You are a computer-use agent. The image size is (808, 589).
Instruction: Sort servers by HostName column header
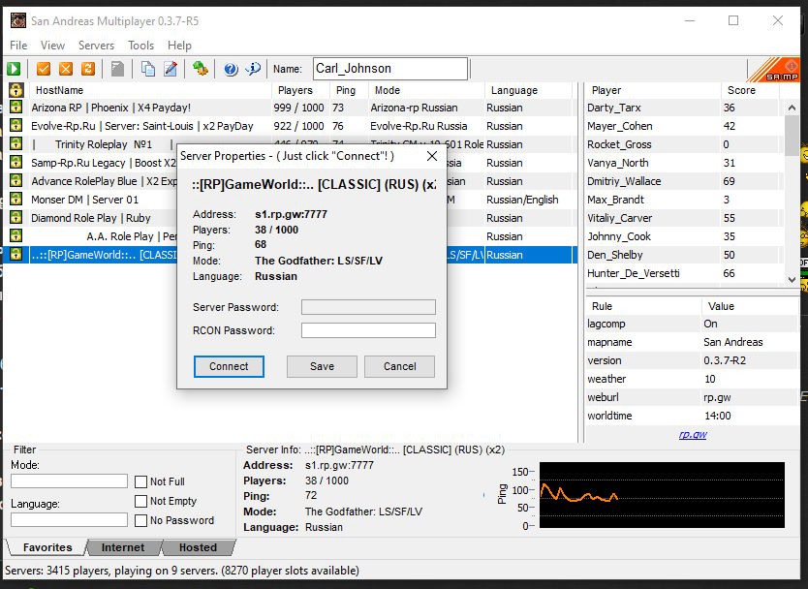point(150,90)
